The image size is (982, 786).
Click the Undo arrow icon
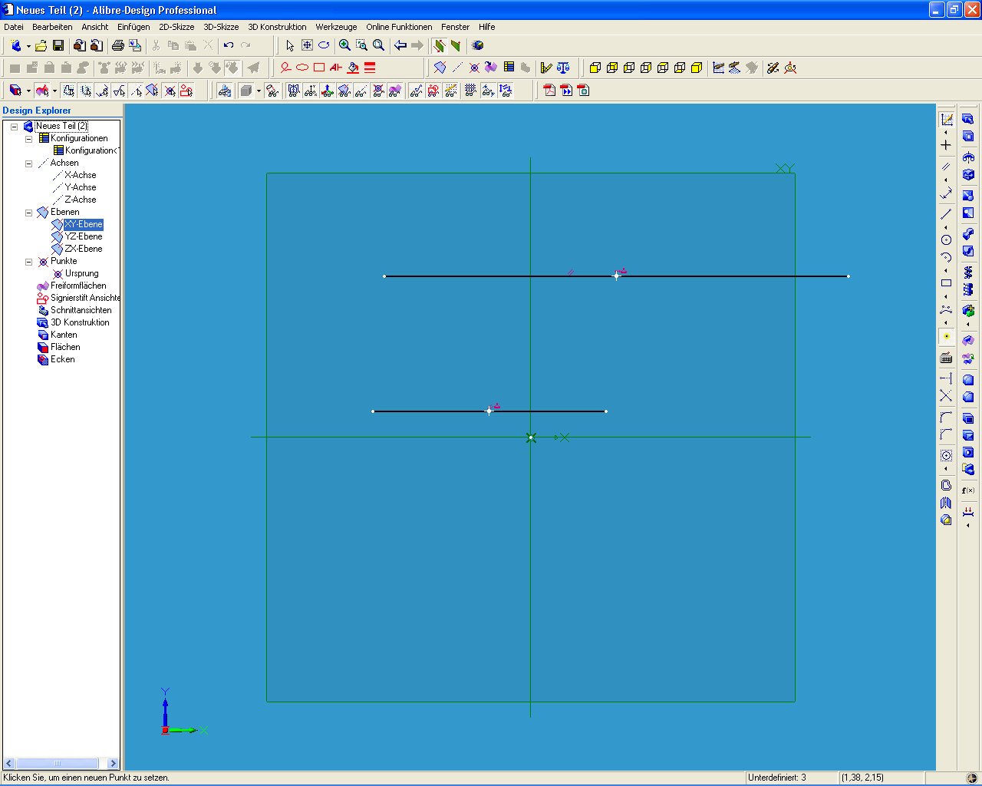point(229,46)
